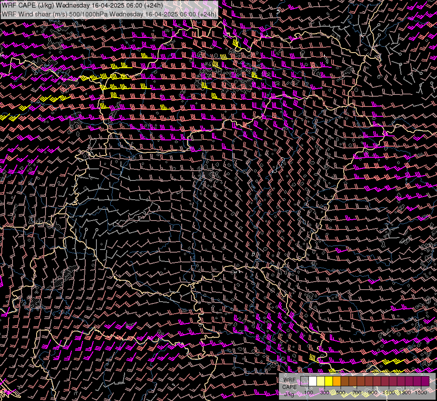The width and height of the screenshot is (437, 401).
Task: Click the 500 value on the legend
Action: point(341,393)
